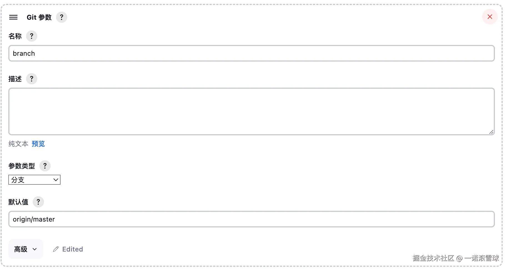The width and height of the screenshot is (506, 269).
Task: Click the 名称 field label
Action: click(x=15, y=36)
